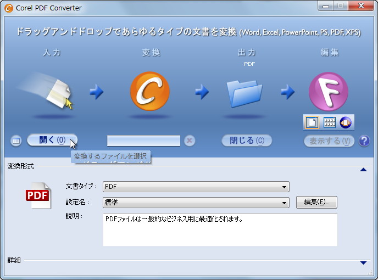The image size is (378, 280).
Task: Click the red X cancel icon
Action: [x=190, y=141]
